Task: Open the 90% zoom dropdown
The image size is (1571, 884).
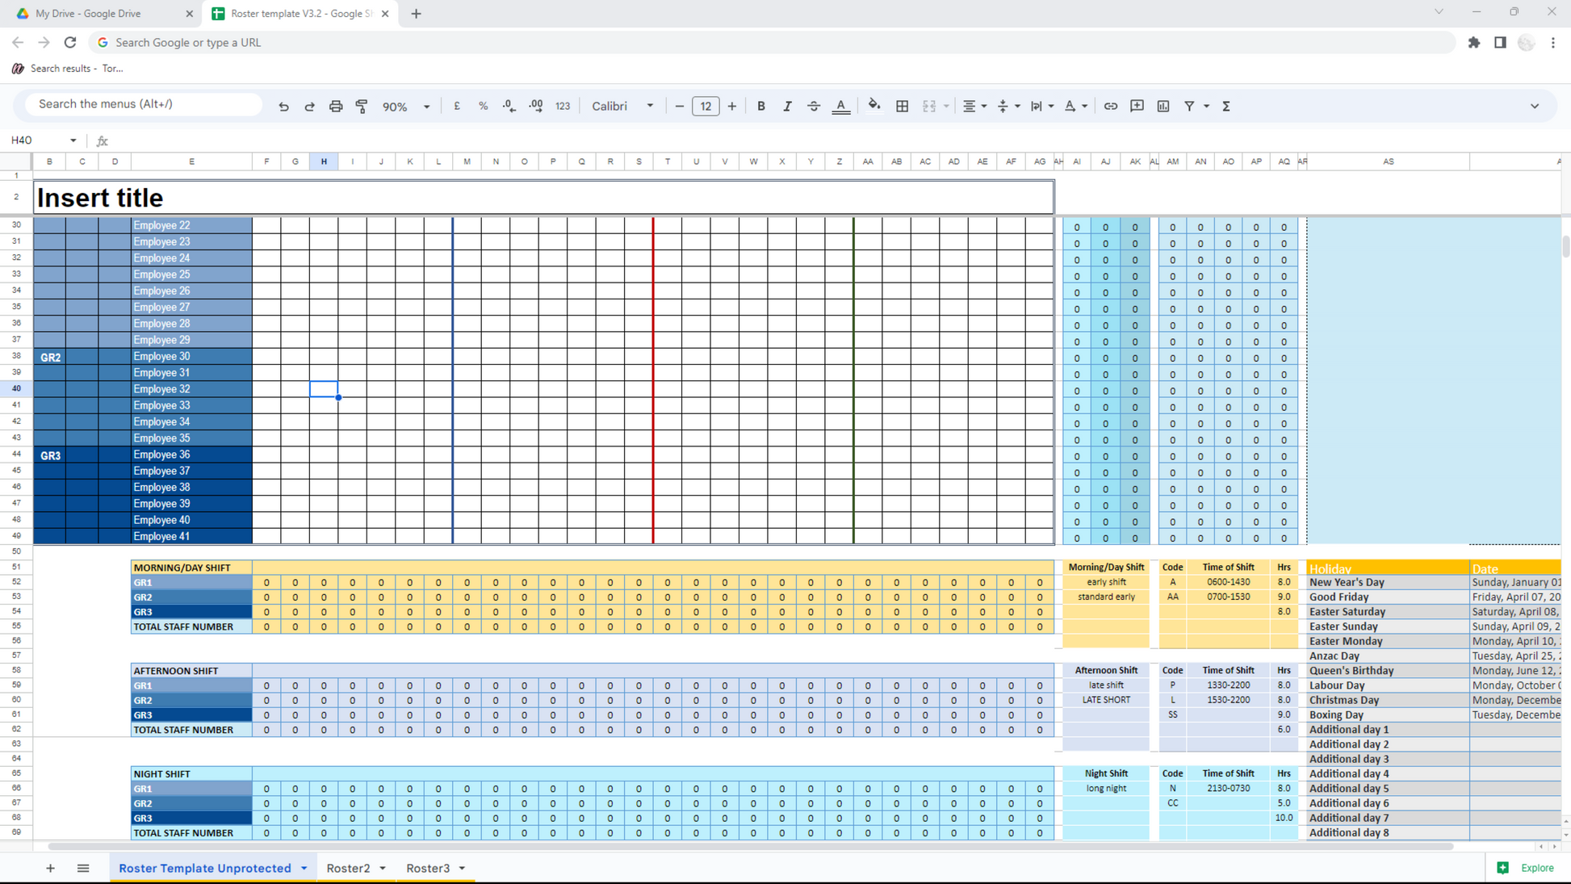Action: click(x=406, y=107)
